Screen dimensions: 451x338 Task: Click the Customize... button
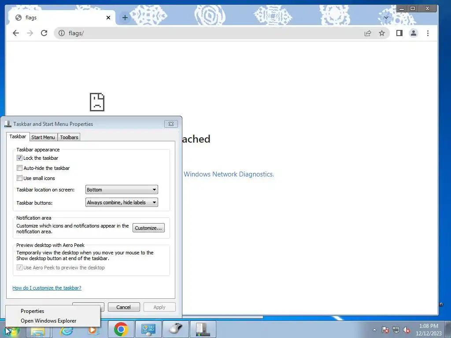tap(148, 228)
